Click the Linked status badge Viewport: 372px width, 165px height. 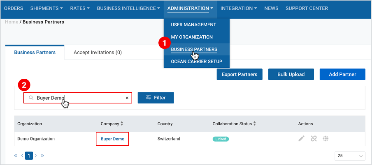[x=221, y=139]
